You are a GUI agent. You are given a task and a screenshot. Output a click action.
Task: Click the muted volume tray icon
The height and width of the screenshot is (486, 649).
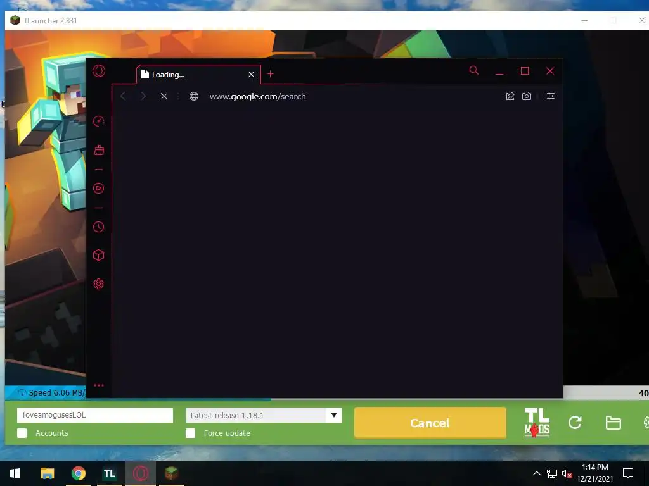(x=567, y=473)
